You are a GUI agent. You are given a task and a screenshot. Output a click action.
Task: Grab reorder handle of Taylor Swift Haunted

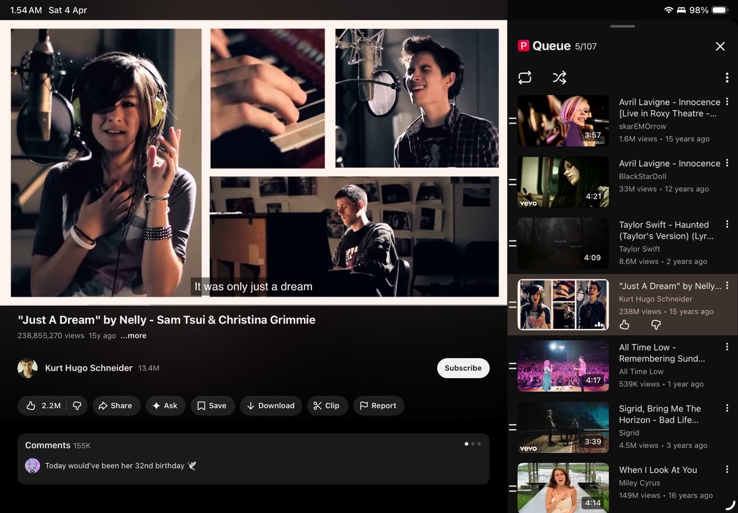coord(512,243)
